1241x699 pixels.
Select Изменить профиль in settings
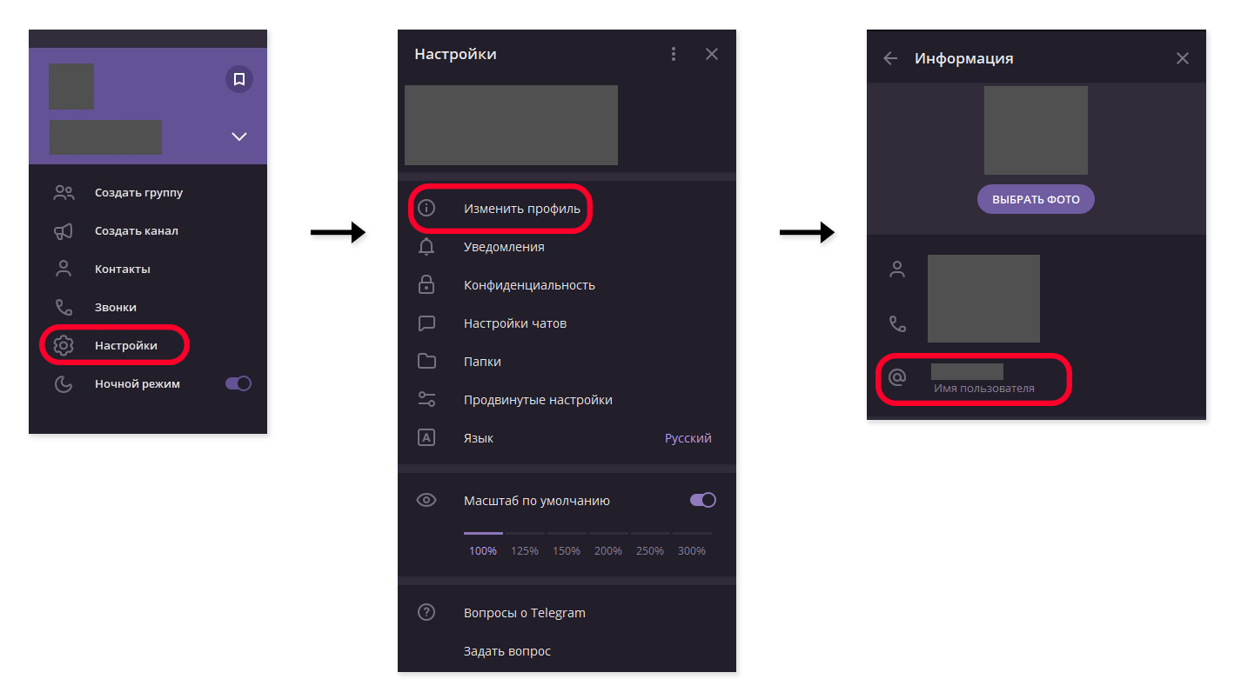(521, 209)
